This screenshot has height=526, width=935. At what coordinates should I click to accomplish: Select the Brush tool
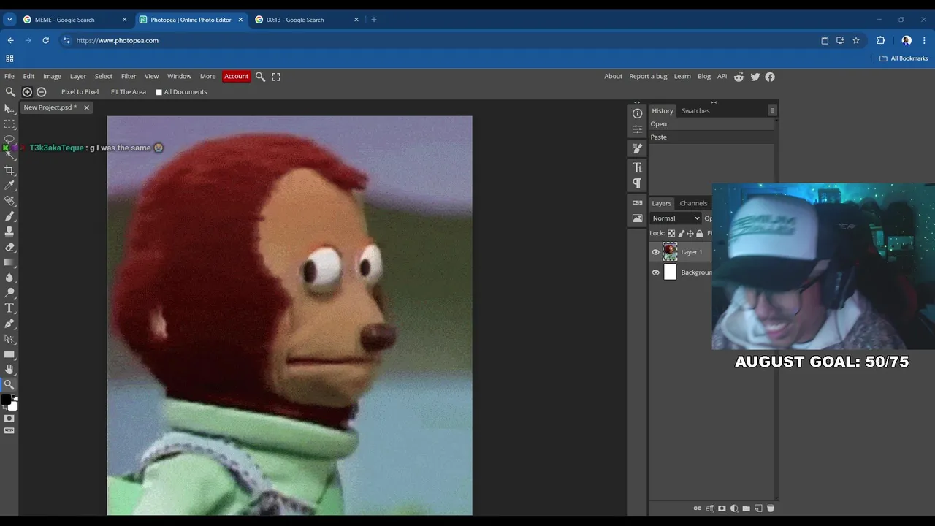[9, 216]
